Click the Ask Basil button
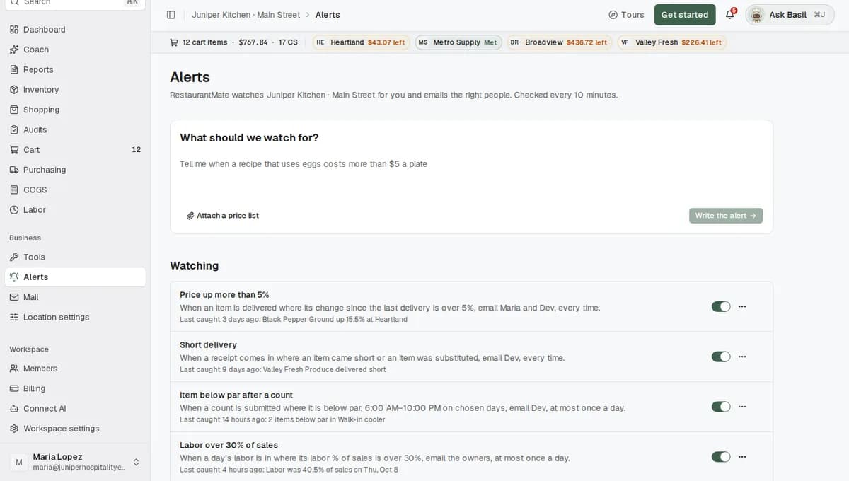This screenshot has width=849, height=481. 790,15
